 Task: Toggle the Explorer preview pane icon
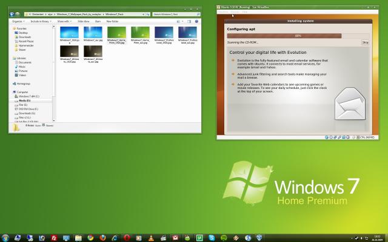pyautogui.click(x=189, y=22)
